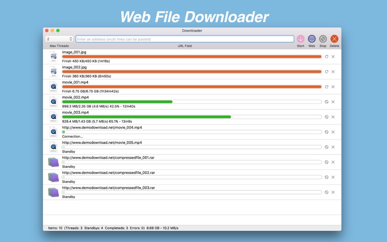Click the file icon of movie_004.mp4

pos(53,132)
